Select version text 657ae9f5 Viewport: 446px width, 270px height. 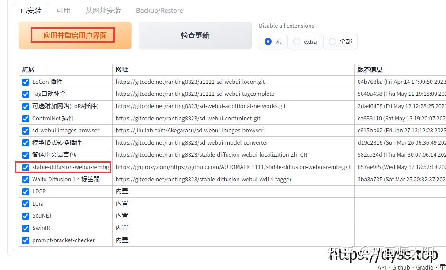click(369, 167)
